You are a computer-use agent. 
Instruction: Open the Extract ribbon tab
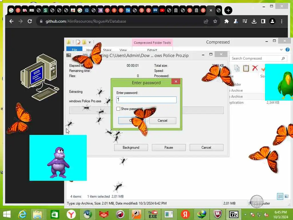point(152,50)
